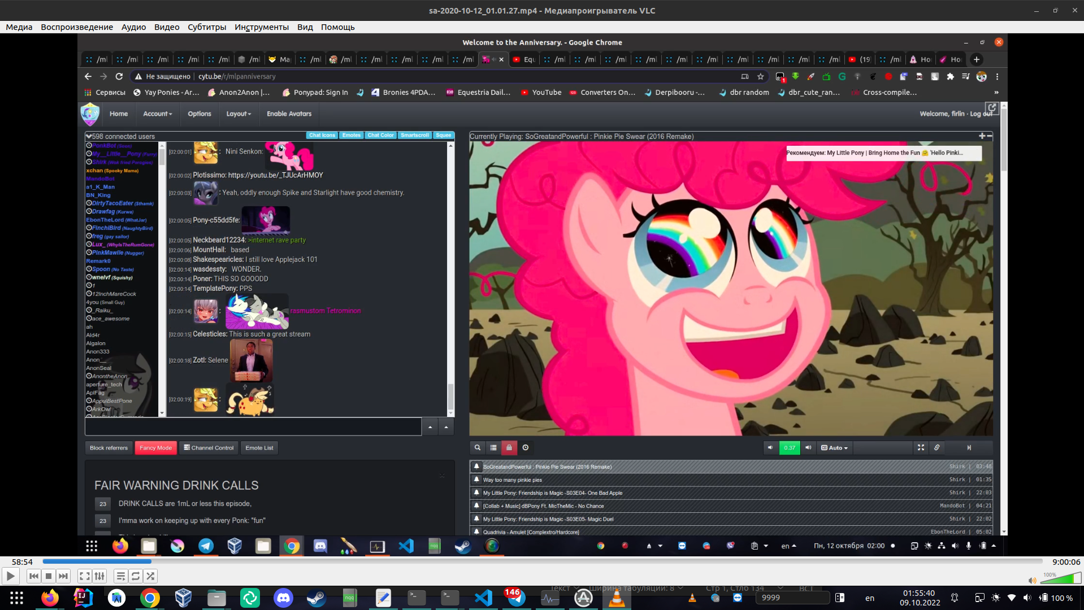Open VLC extended settings equalizer icon
The width and height of the screenshot is (1084, 610).
point(99,576)
